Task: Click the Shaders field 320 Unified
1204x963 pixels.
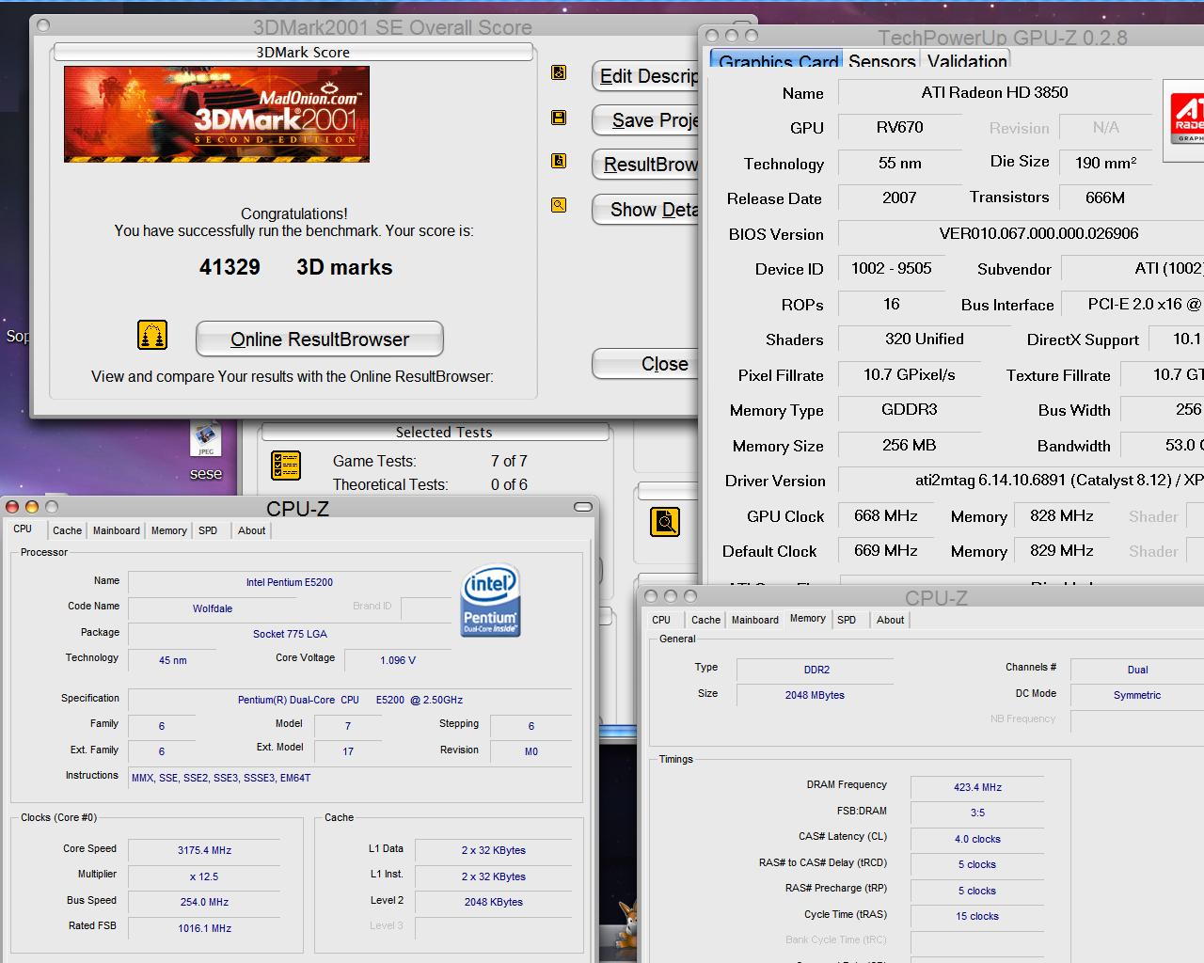Action: pyautogui.click(x=925, y=339)
